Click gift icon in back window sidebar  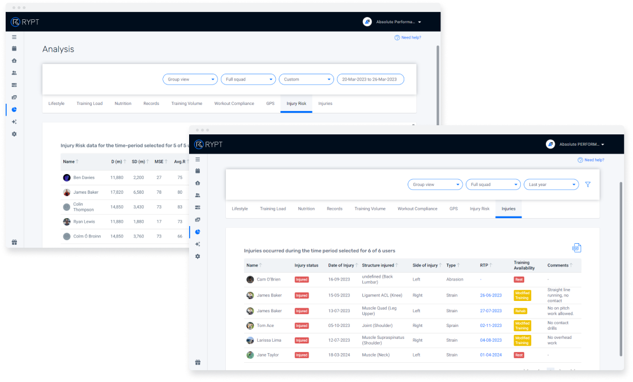click(x=14, y=242)
